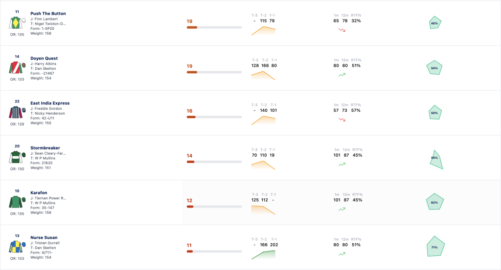
Task: Click the 12 rating progress bar for Karafon
Action: tap(214, 207)
